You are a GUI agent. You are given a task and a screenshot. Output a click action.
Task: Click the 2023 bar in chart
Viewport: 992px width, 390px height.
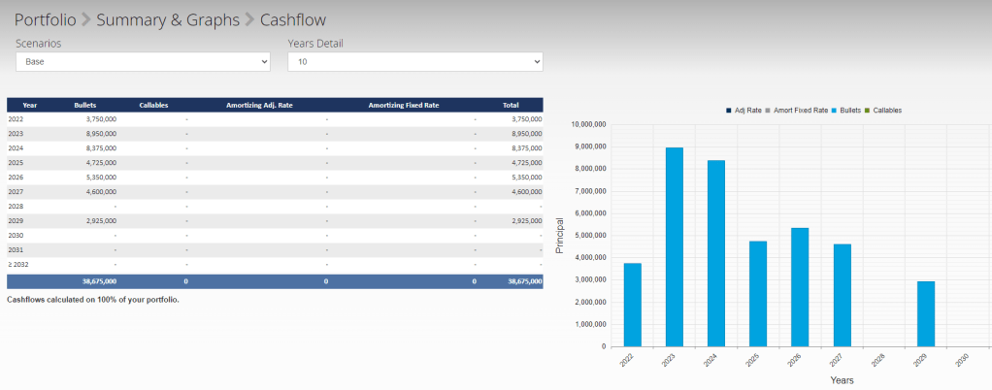click(675, 246)
